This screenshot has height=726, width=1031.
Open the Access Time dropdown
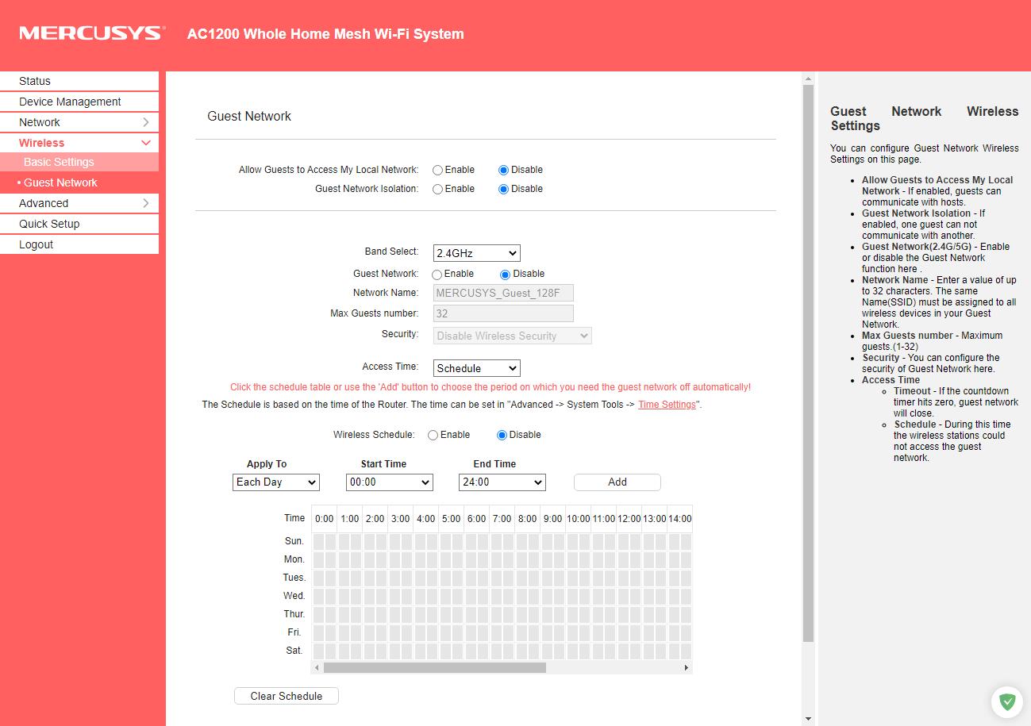coord(476,368)
